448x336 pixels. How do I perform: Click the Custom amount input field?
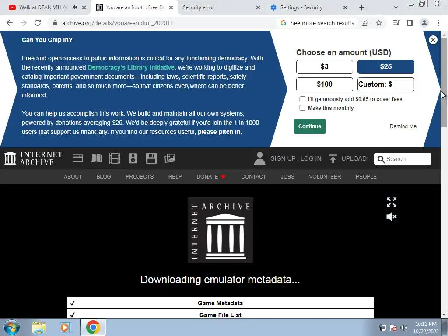(404, 84)
